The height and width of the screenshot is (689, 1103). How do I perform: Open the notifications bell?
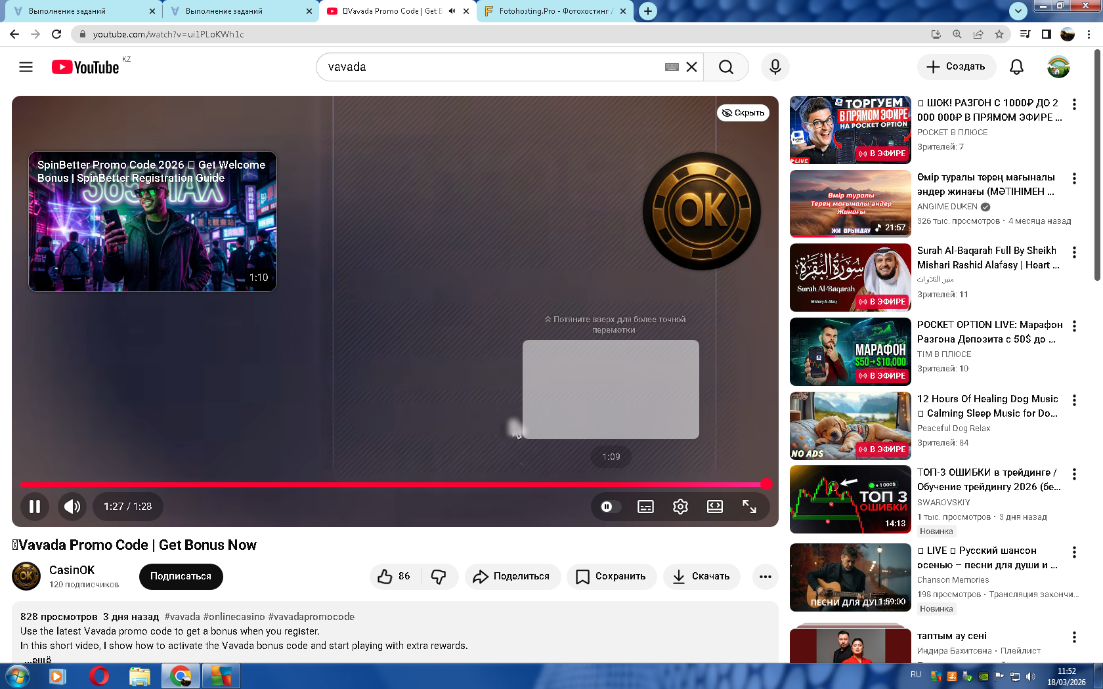[x=1016, y=67]
